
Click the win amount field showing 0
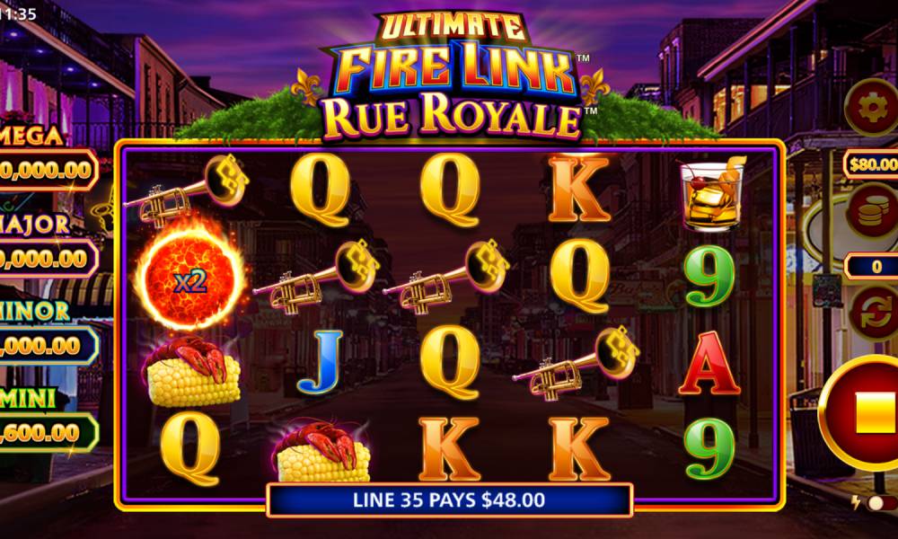point(872,266)
